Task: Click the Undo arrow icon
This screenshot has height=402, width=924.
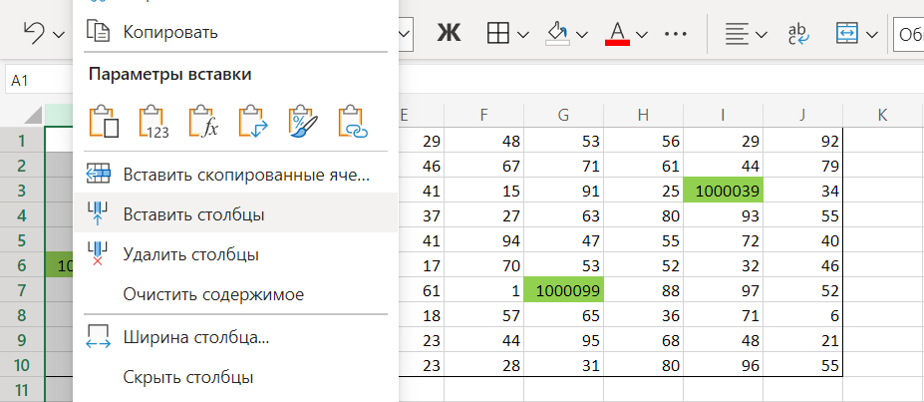Action: pos(33,33)
